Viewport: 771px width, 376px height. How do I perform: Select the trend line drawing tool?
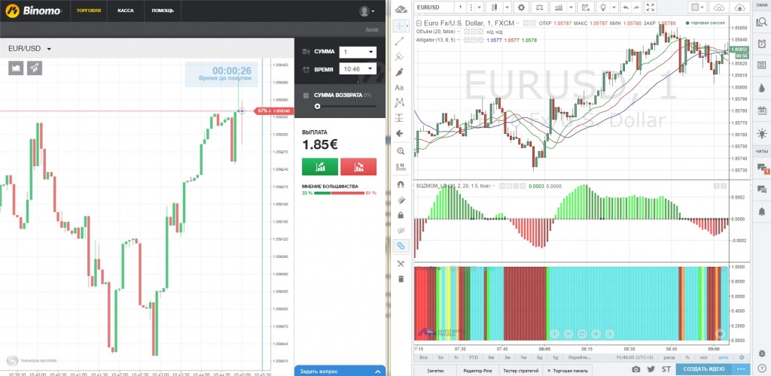[400, 41]
